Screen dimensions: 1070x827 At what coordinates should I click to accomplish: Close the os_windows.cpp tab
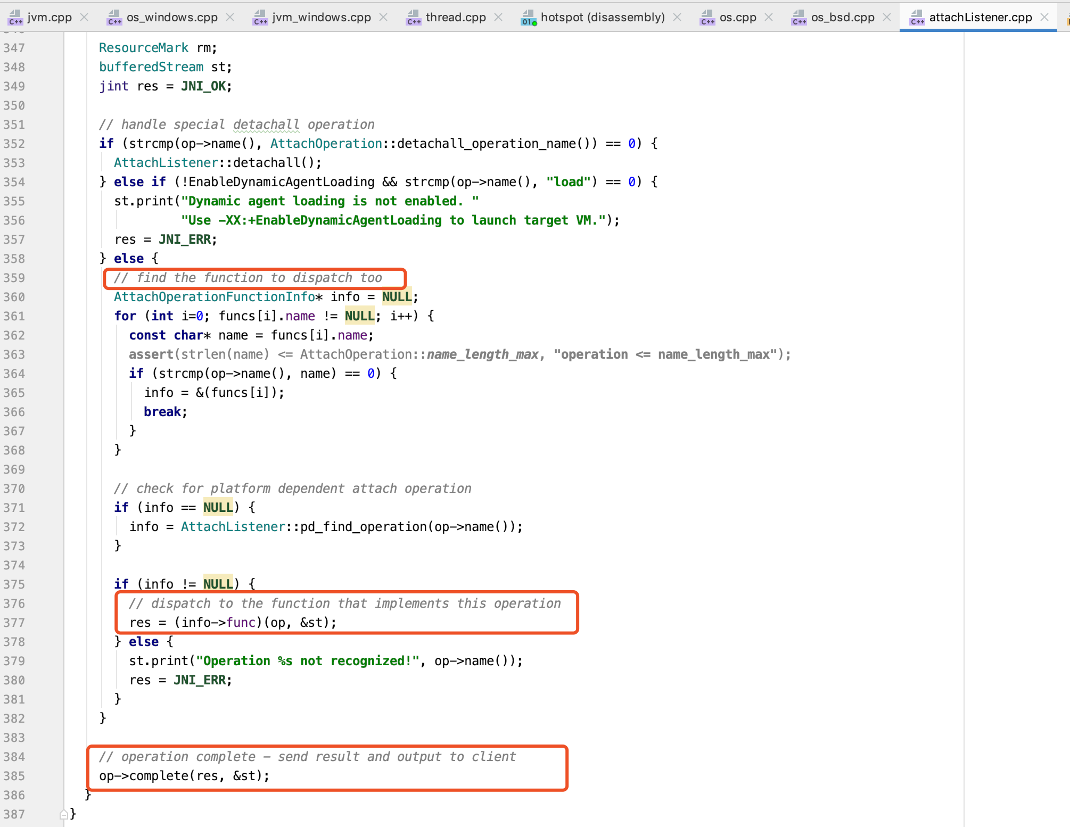(x=230, y=18)
